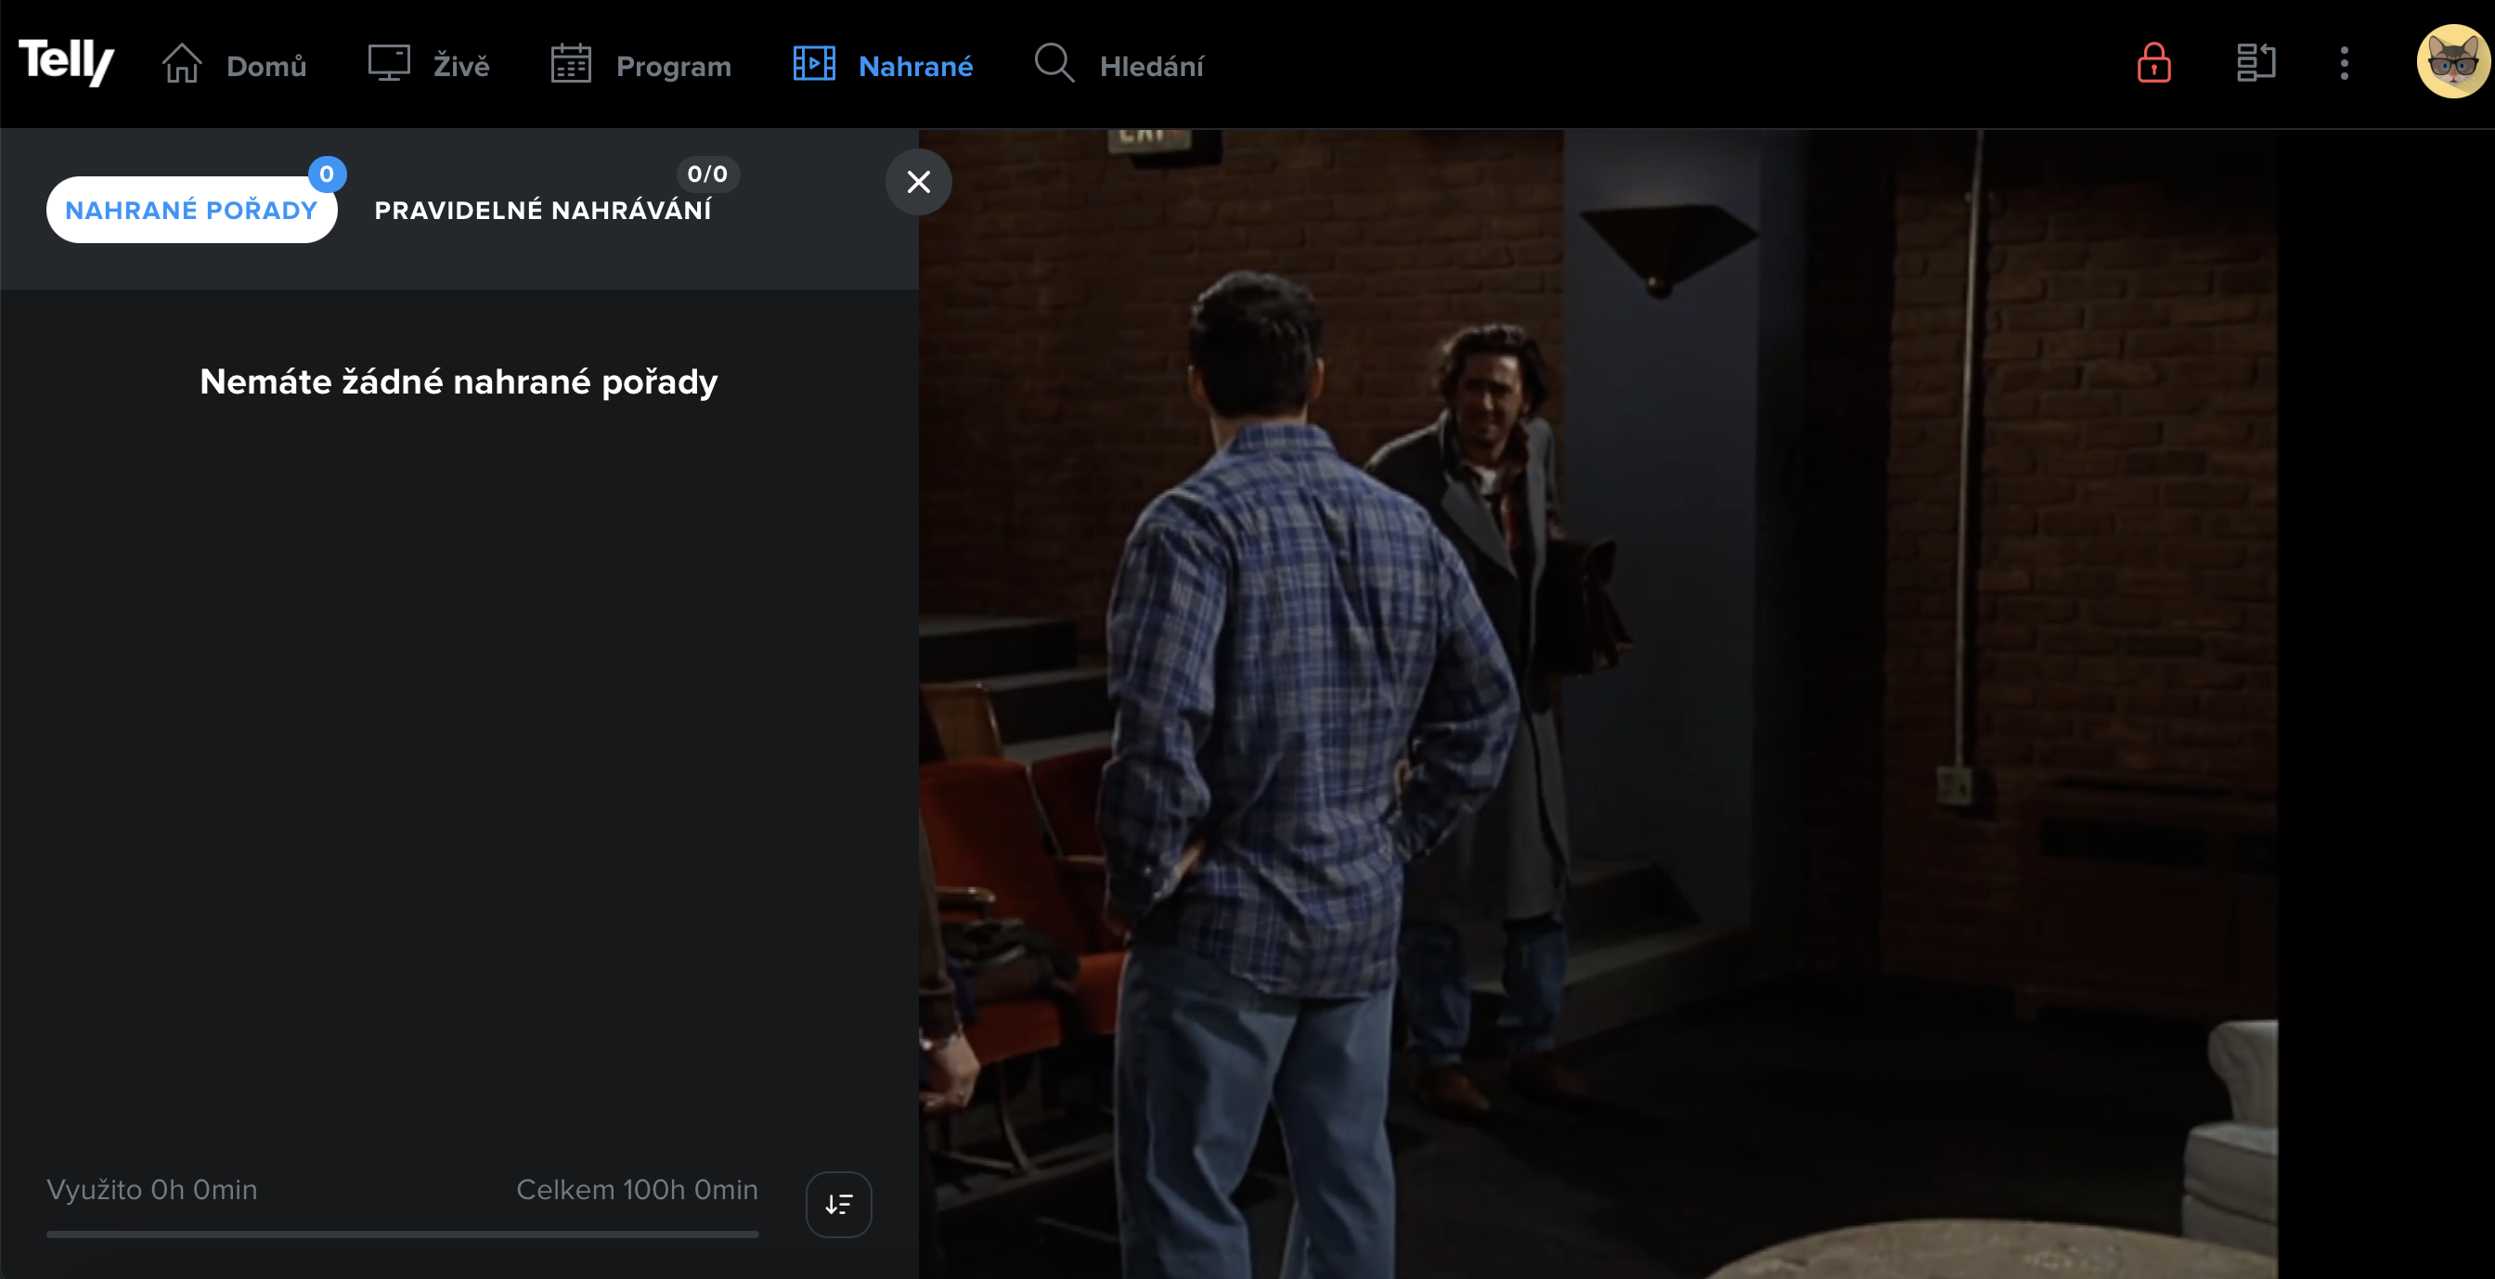Open the Hledání magnifier icon
This screenshot has width=2495, height=1279.
tap(1054, 64)
